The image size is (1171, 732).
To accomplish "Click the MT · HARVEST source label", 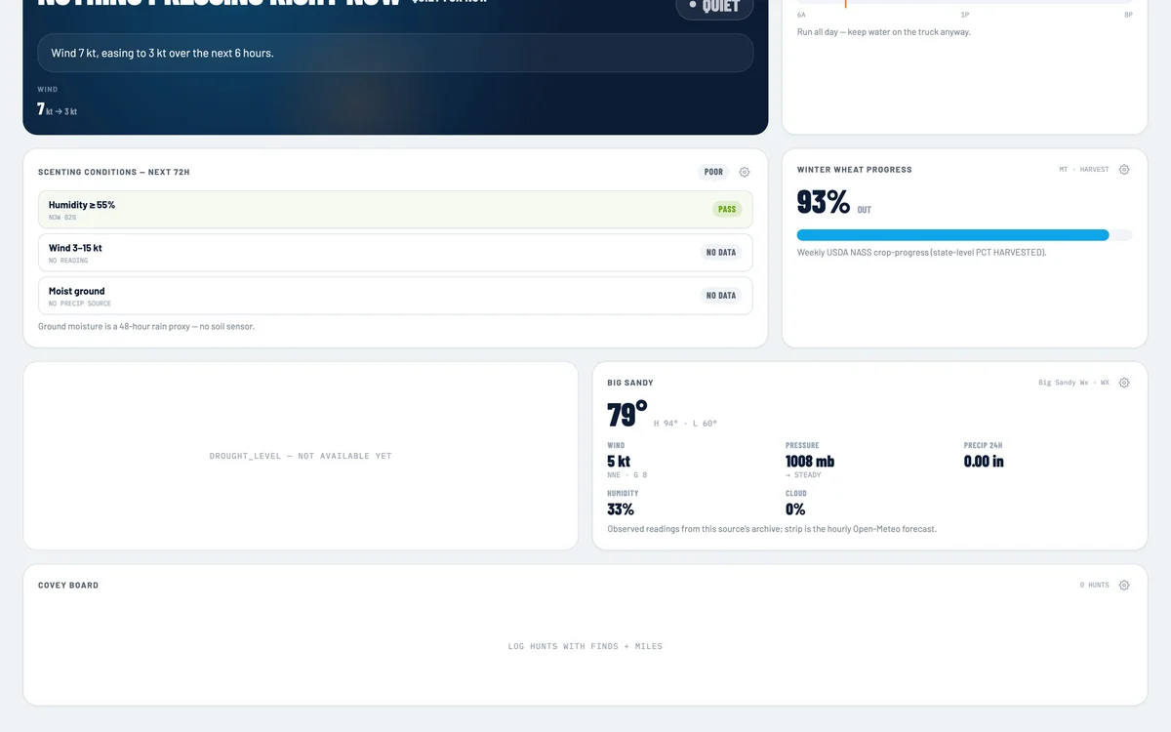I will [x=1084, y=170].
